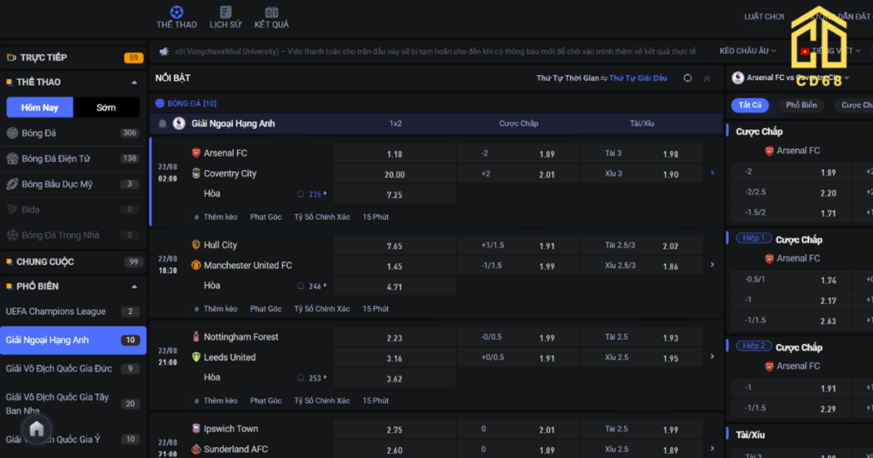Click the Bóng Đá Trong Nhà icon
The width and height of the screenshot is (873, 458).
[x=12, y=235]
